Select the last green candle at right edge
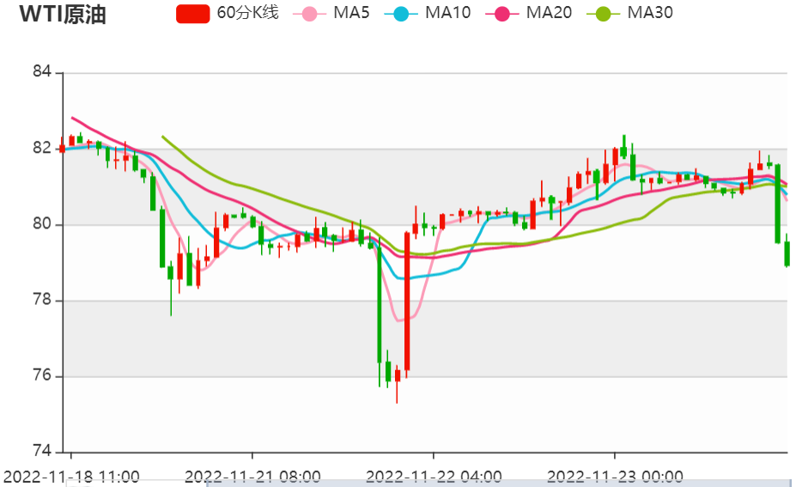 pyautogui.click(x=787, y=253)
